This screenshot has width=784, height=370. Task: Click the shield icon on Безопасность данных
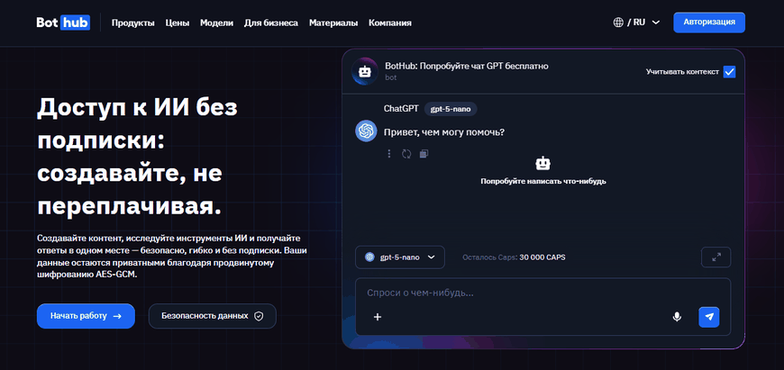[259, 316]
